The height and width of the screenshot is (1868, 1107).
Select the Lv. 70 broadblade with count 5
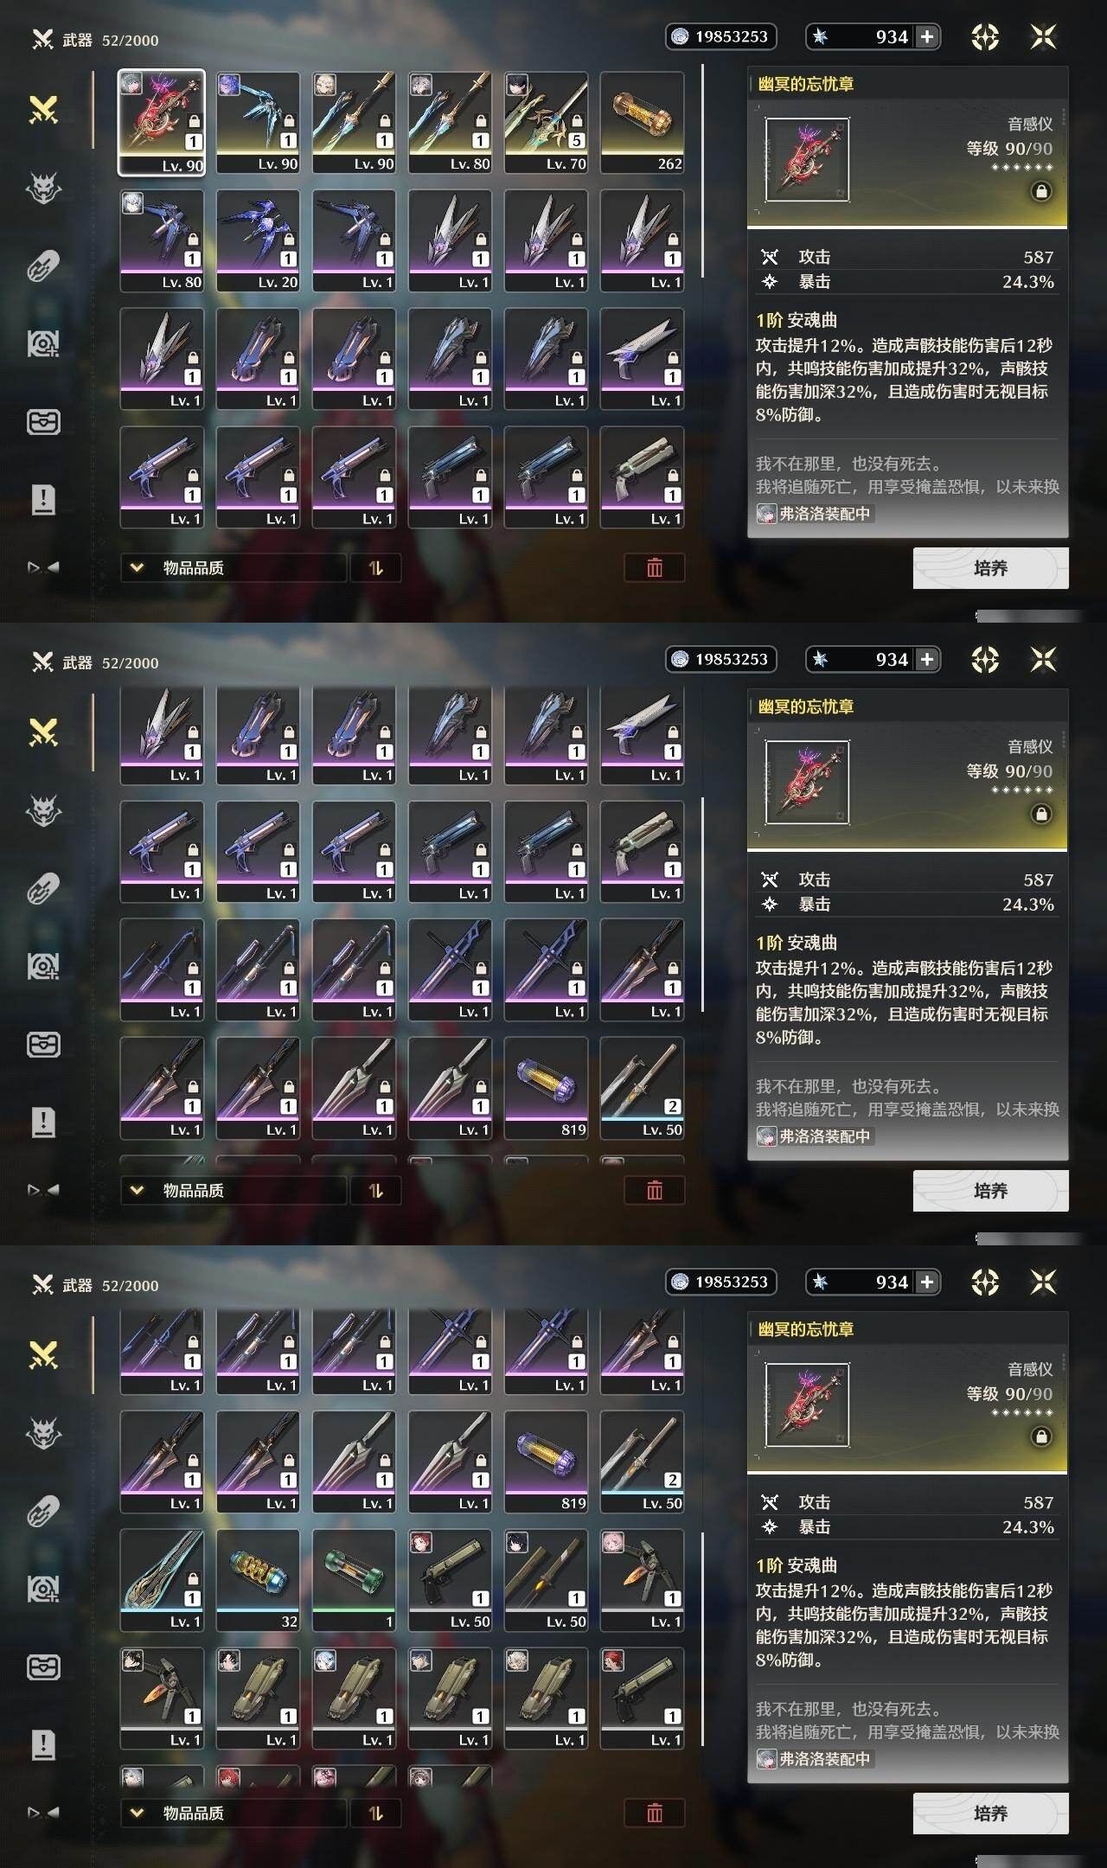coord(546,123)
